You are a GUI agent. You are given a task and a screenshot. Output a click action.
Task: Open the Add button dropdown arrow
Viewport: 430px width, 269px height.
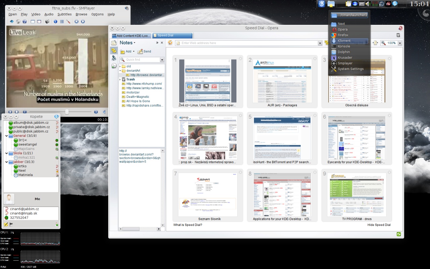134,51
